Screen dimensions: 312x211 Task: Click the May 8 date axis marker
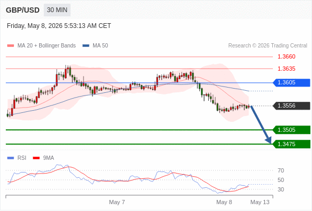(x=224, y=202)
